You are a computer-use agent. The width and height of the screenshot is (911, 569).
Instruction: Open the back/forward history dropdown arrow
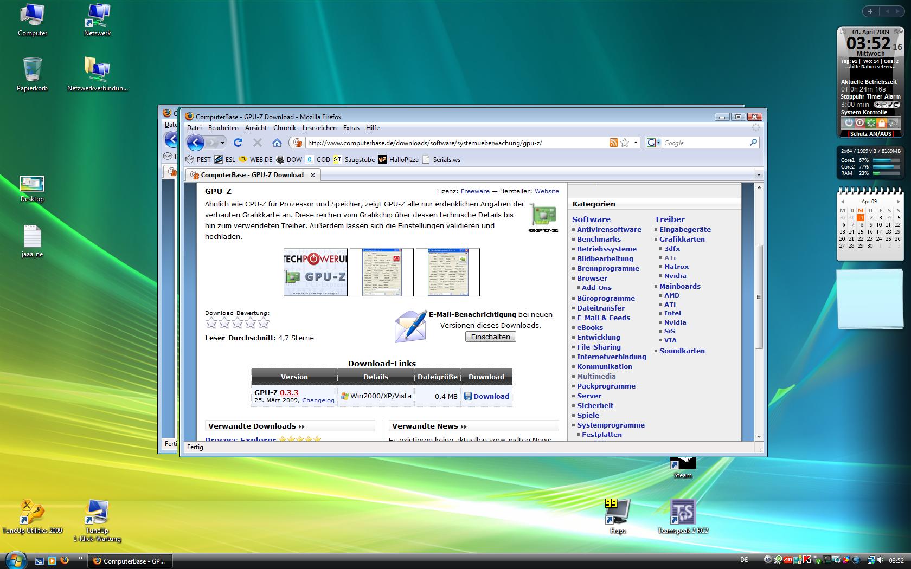click(x=222, y=143)
